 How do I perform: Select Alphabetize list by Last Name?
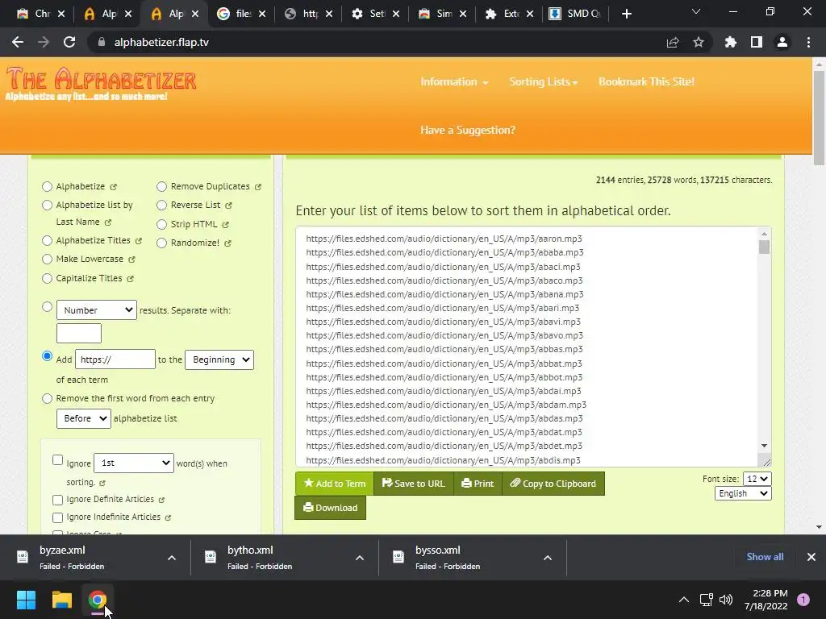[x=47, y=206]
